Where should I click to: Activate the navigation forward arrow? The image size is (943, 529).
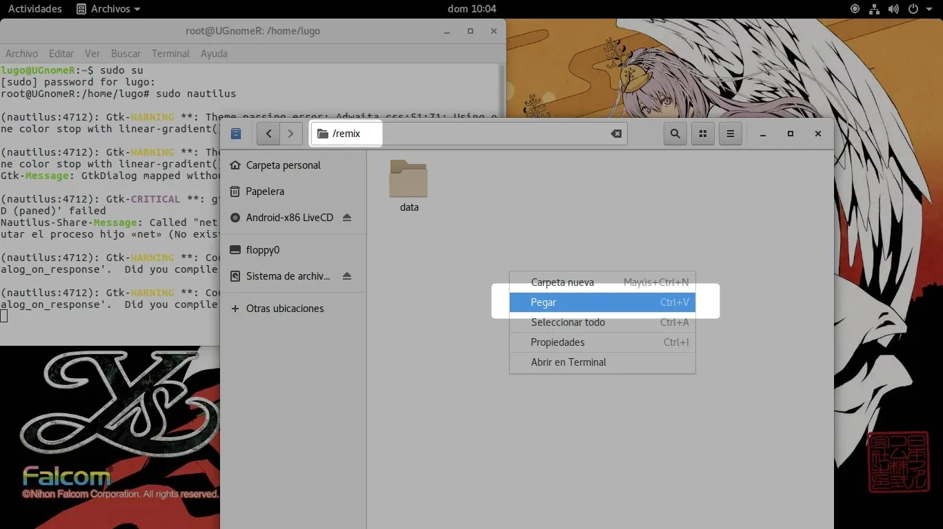(x=290, y=134)
